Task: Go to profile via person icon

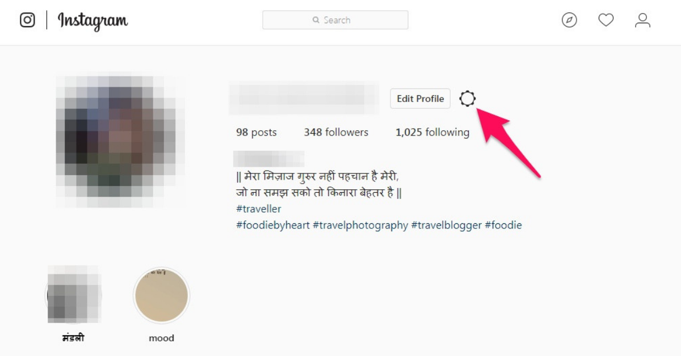Action: [x=642, y=20]
